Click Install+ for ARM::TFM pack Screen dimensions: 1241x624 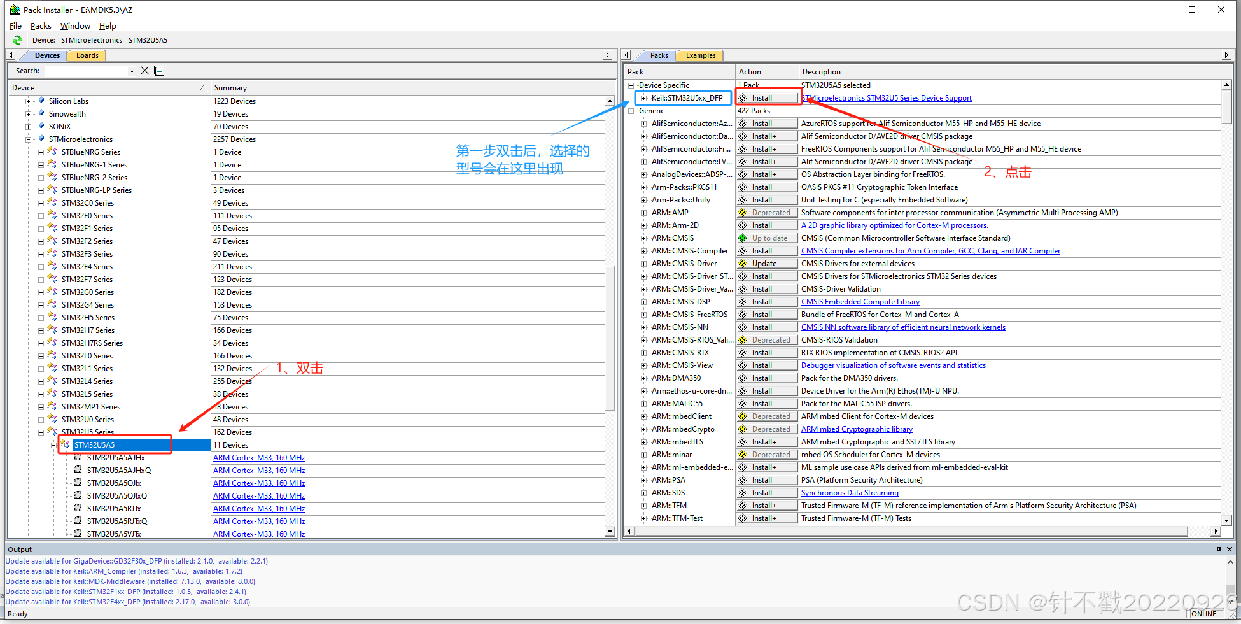pos(768,506)
